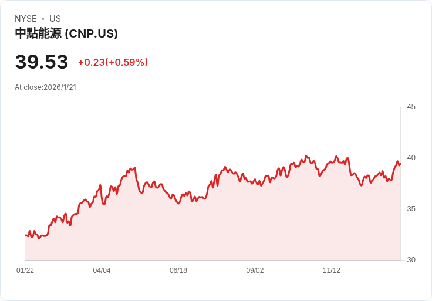Image resolution: width=432 pixels, height=301 pixels.
Task: Click the 45 y-axis price label
Action: (x=411, y=107)
